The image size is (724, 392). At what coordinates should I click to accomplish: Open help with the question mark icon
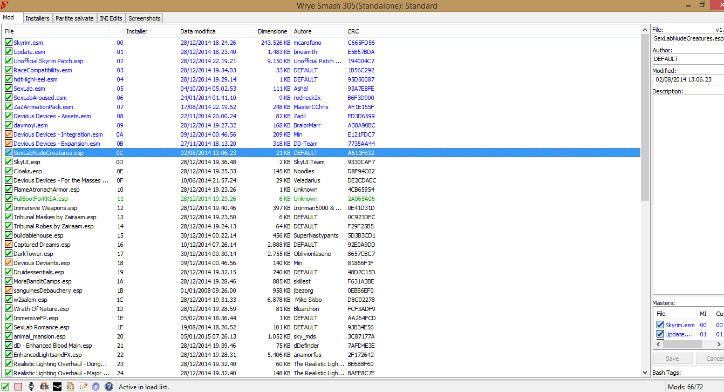pos(109,387)
